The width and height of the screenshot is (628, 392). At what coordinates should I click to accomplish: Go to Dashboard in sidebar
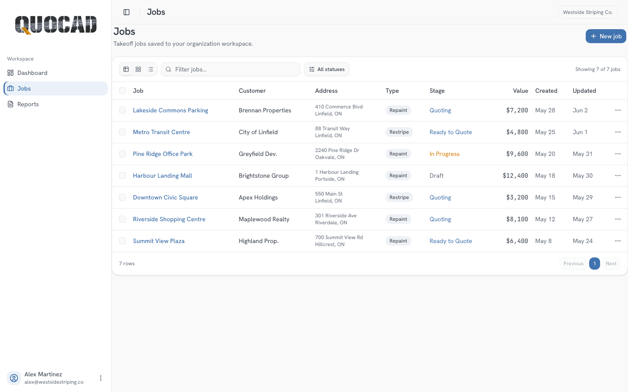pos(55,73)
